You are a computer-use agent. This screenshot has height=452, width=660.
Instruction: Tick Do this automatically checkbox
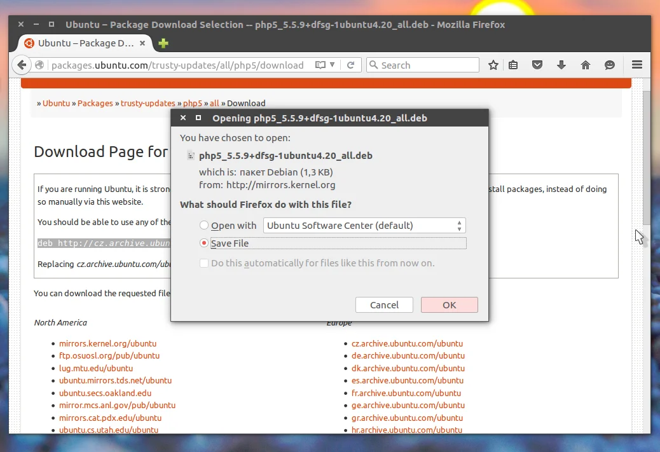[204, 263]
